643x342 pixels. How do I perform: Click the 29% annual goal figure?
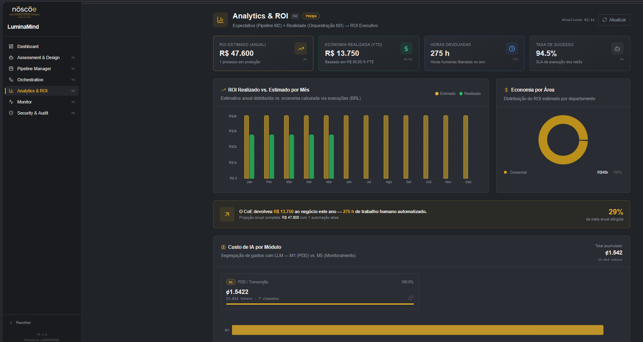tap(615, 212)
